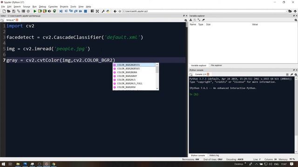Screen dimensions: 298x167
Task: Click the blue Stop debugging icon
Action: coord(86,11)
